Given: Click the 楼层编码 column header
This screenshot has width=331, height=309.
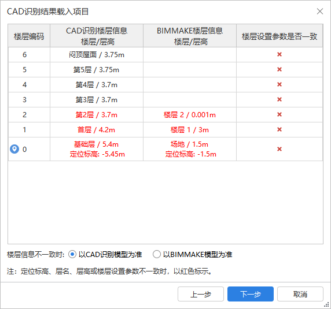Looking at the screenshot, I should click(x=29, y=36).
